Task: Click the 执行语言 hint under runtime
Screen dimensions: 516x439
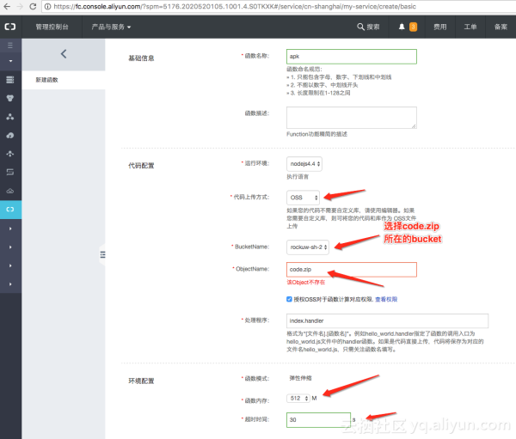Action: coord(298,177)
